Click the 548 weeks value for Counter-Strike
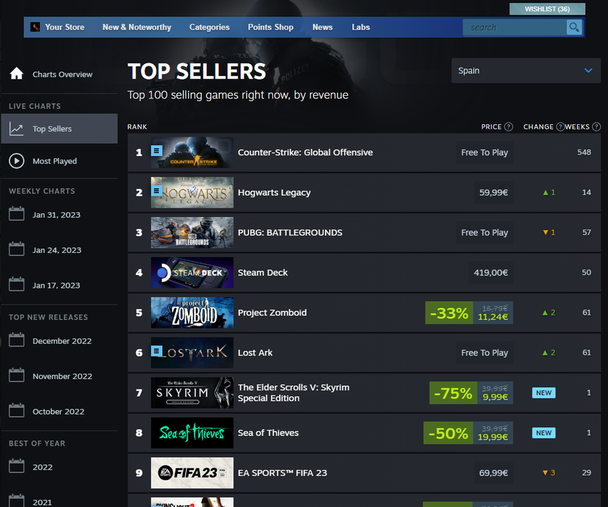The image size is (608, 507). [x=584, y=152]
